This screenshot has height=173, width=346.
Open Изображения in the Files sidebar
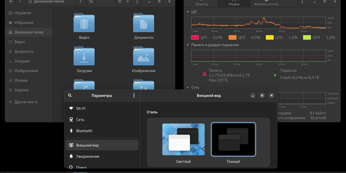pos(29,71)
